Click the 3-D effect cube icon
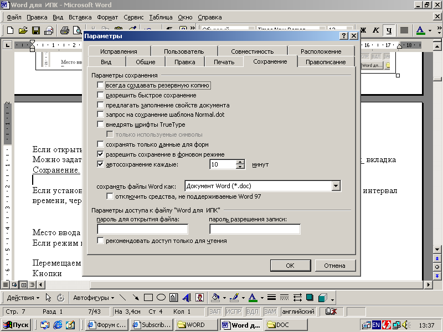The image size is (443, 332). click(323, 298)
